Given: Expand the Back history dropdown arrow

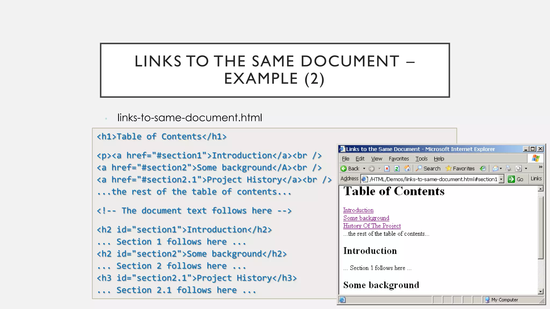Looking at the screenshot, I should [364, 168].
